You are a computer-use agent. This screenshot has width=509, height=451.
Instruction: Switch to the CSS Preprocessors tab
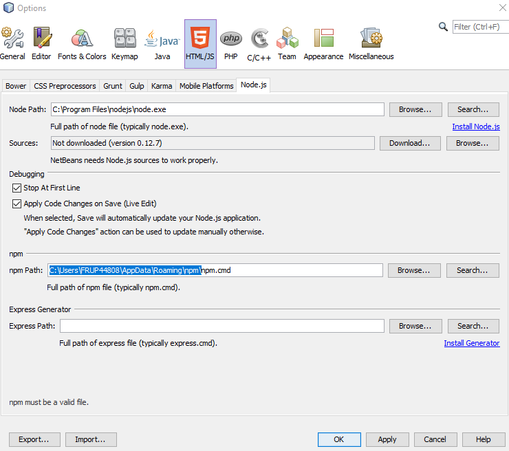[65, 86]
